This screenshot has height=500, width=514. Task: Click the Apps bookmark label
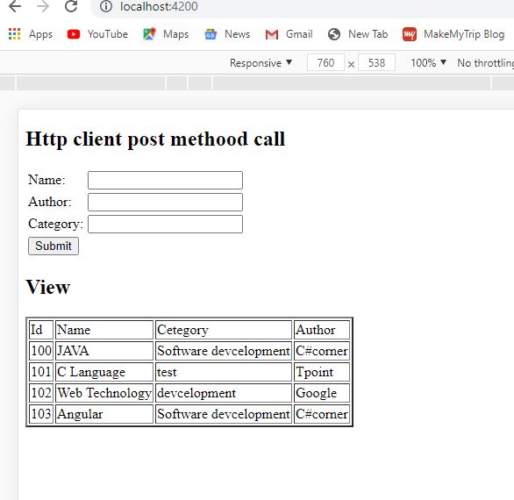[40, 34]
